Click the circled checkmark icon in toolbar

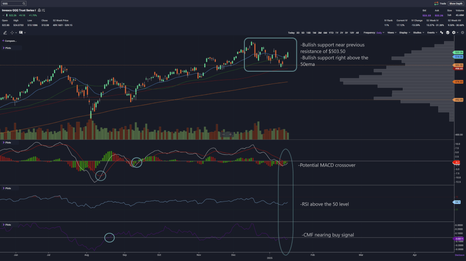click(x=448, y=33)
